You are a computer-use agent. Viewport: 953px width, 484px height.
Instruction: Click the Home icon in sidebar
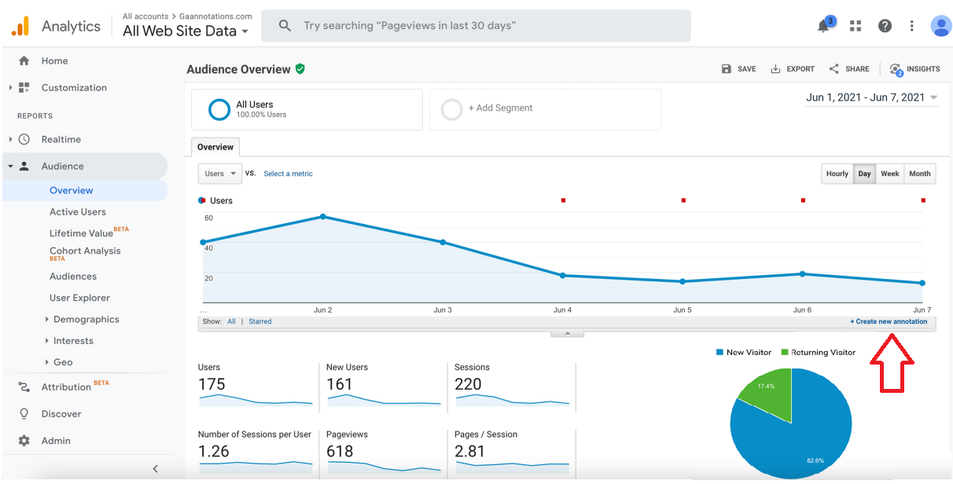[x=24, y=60]
